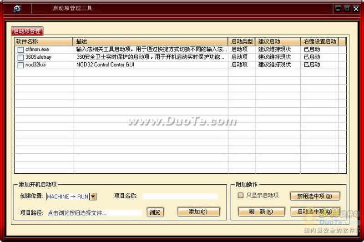Open the 创建位置 dropdown arrow
The width and height of the screenshot is (364, 242).
pyautogui.click(x=93, y=197)
